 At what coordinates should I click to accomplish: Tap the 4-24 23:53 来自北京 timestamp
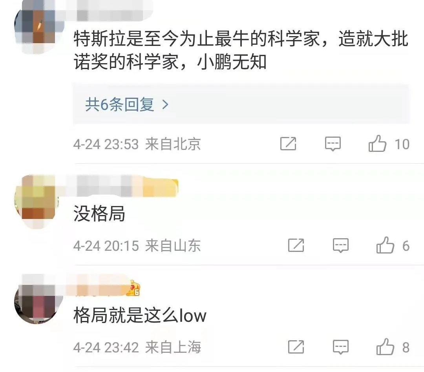[137, 144]
